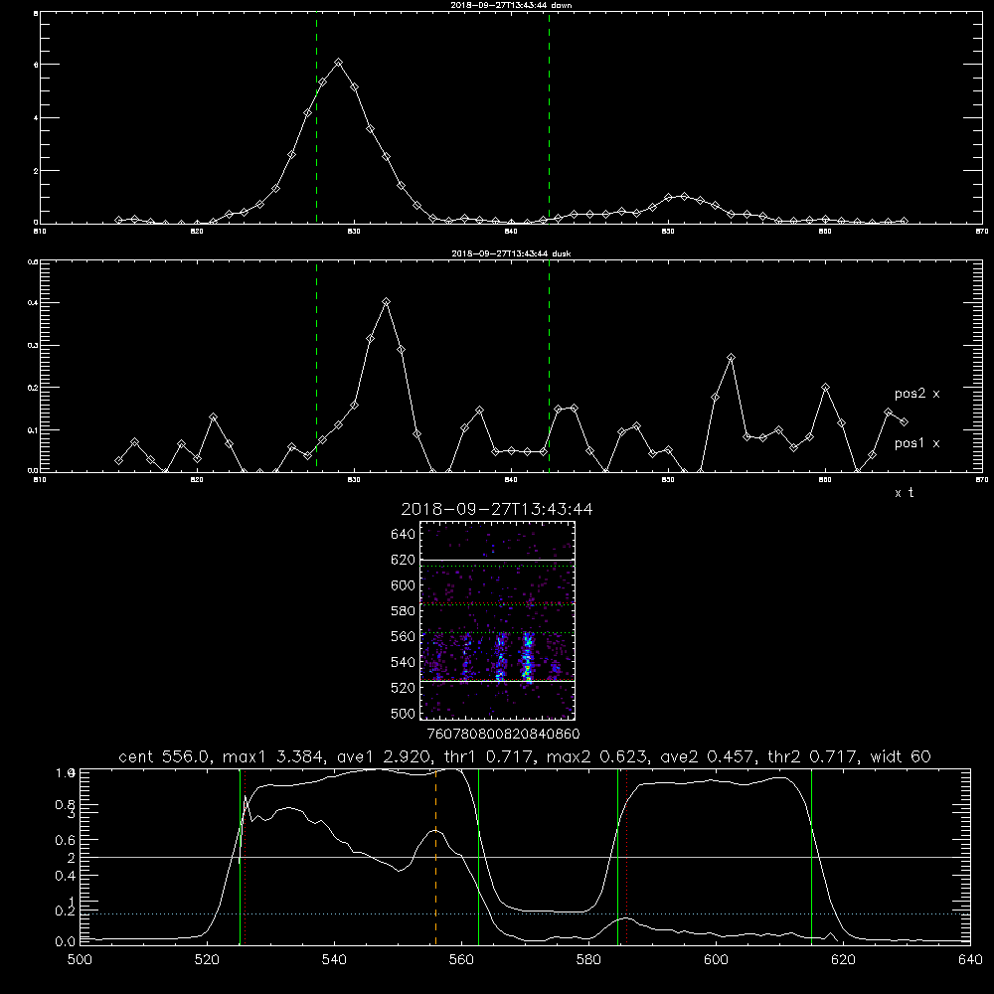Open the colored heatmap image
This screenshot has width=994, height=994.
point(498,620)
